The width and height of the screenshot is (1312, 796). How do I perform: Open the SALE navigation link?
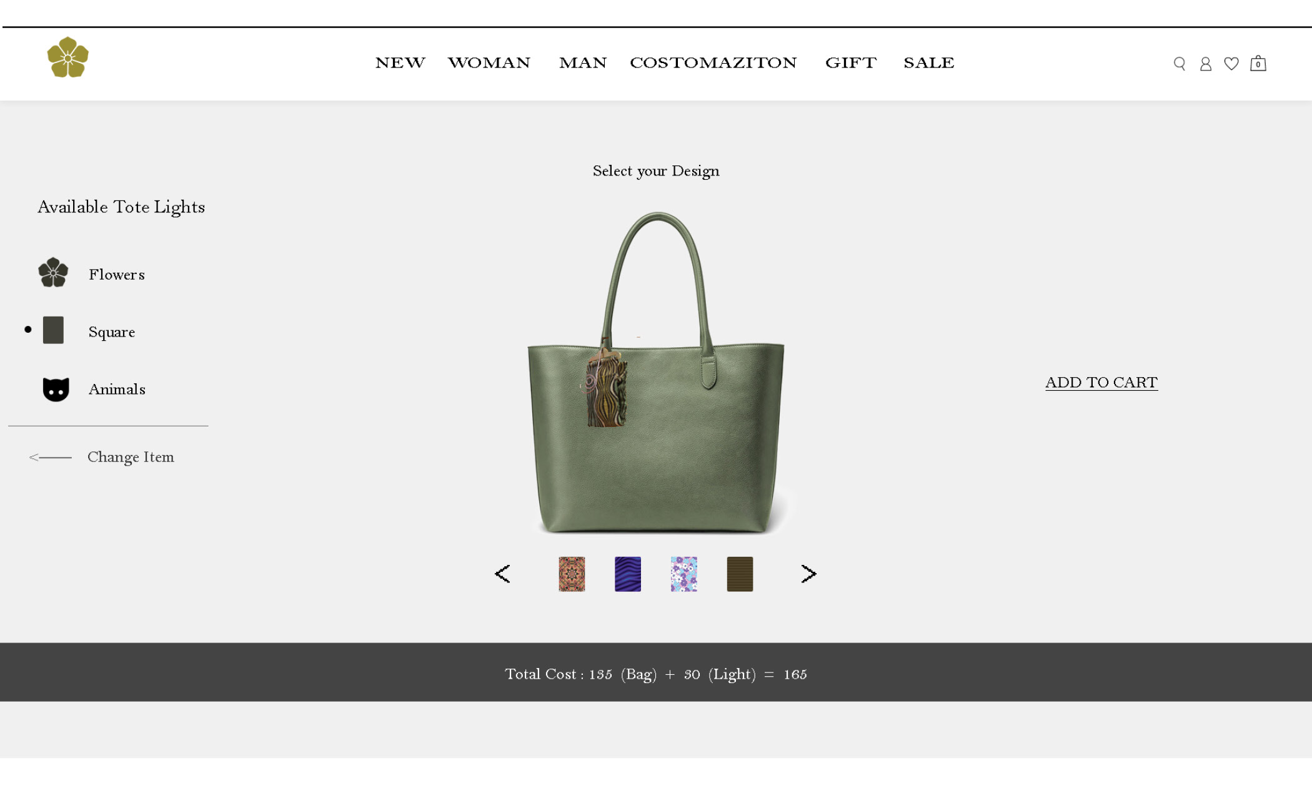928,62
